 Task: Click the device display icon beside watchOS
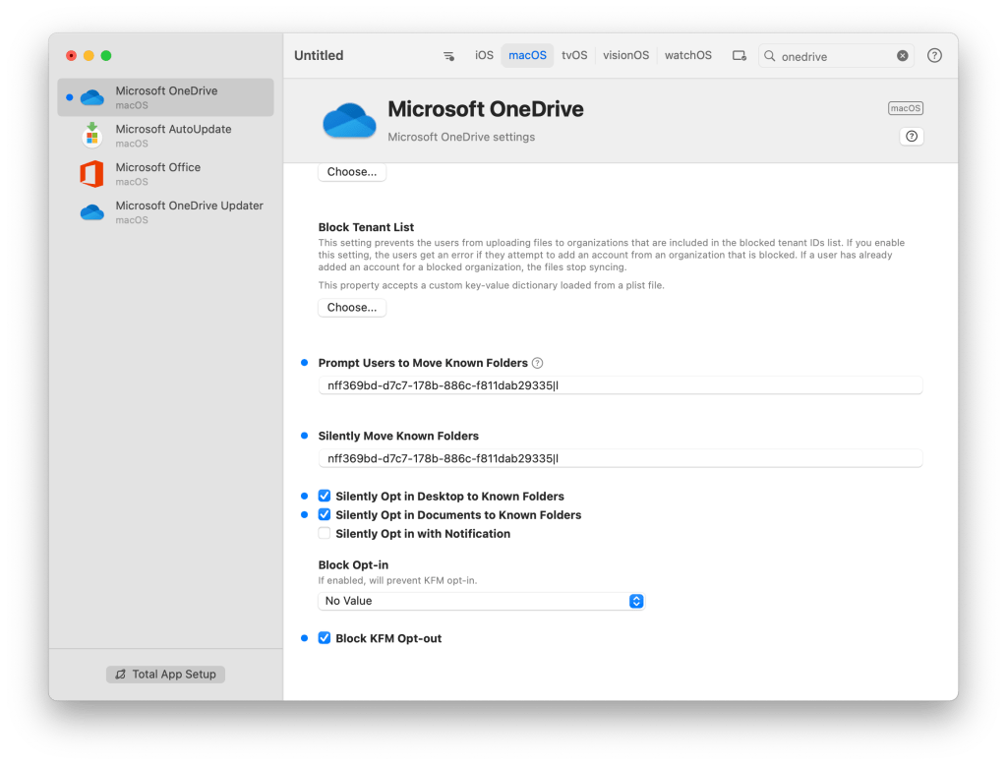(x=740, y=56)
